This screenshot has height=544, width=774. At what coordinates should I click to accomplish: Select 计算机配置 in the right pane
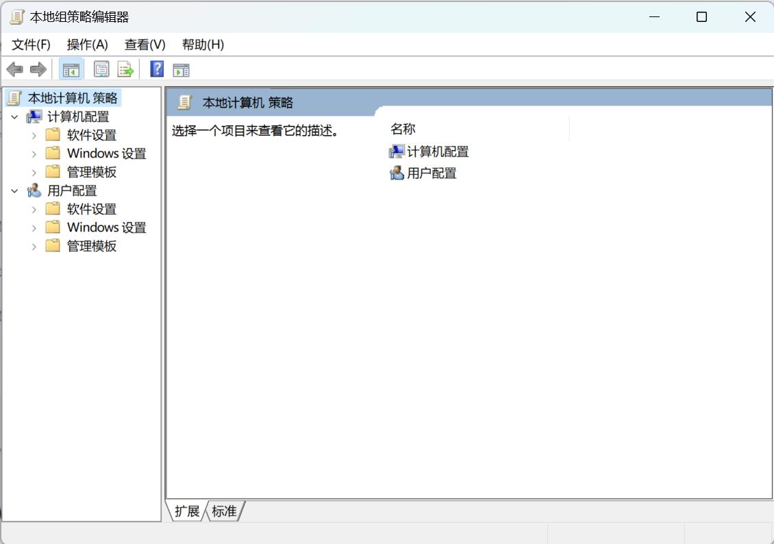point(442,151)
